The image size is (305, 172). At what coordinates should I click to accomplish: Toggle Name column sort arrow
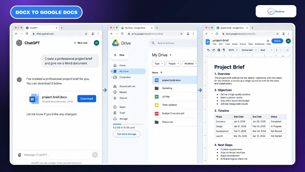point(161,73)
